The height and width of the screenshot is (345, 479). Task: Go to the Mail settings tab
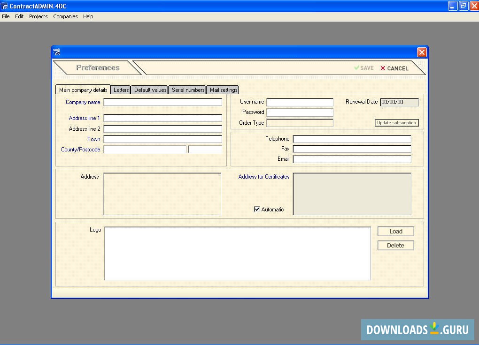click(224, 90)
